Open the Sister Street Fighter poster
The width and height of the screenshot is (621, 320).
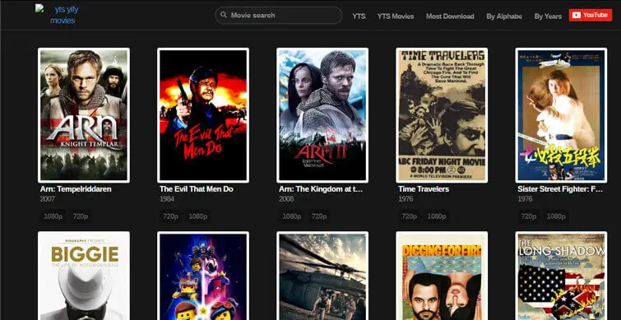561,115
